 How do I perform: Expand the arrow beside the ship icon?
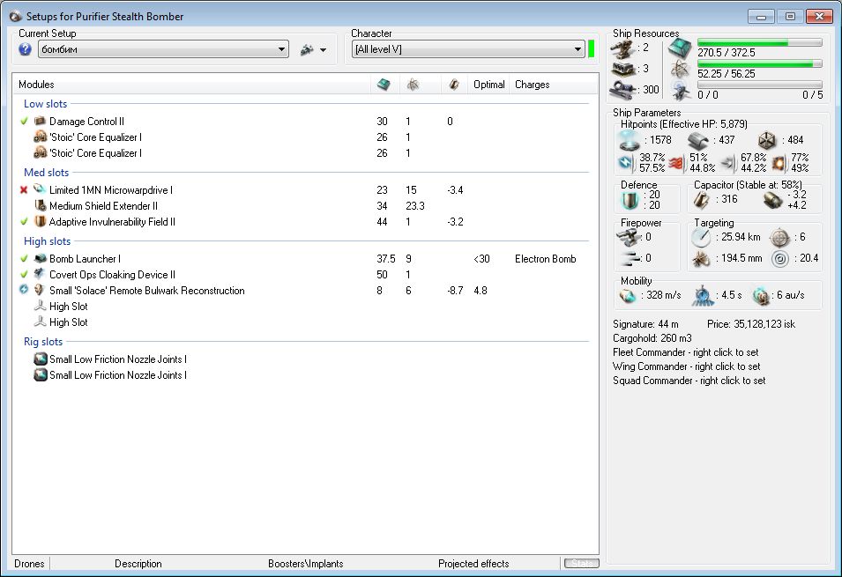tap(324, 50)
